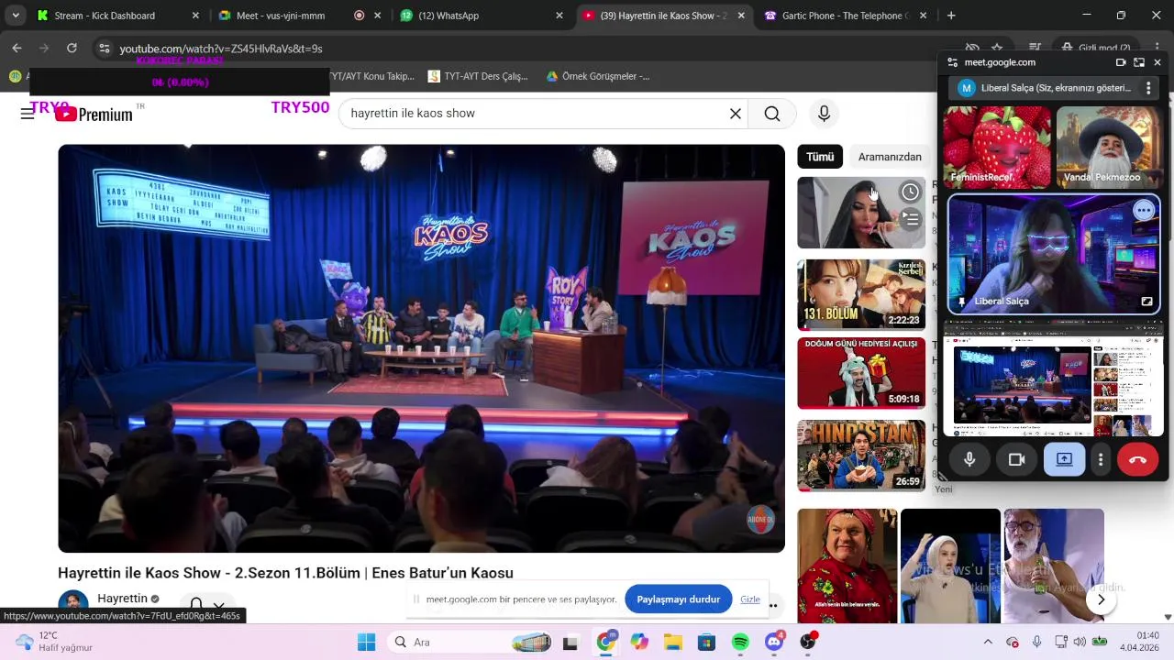Add first suggested video to Watch Later

point(910,192)
